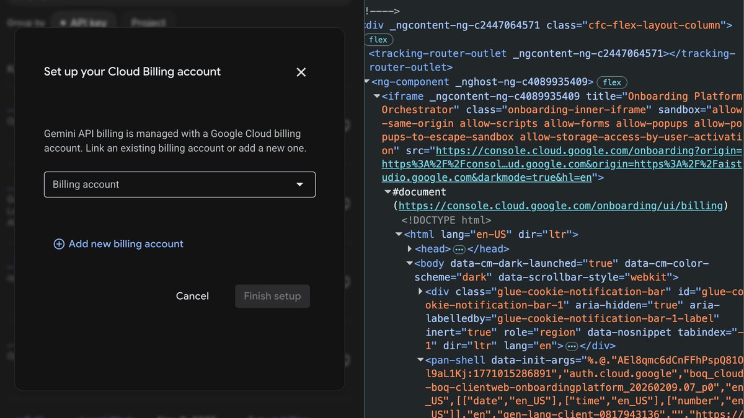Click the Finish setup button
This screenshot has height=418, width=744.
(x=272, y=296)
